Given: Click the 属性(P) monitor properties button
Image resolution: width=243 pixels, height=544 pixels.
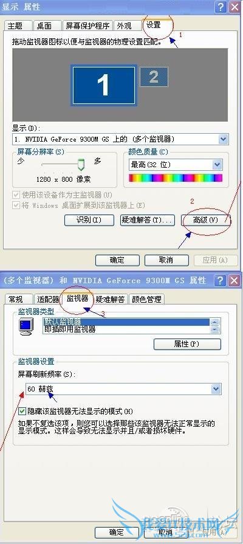Looking at the screenshot, I should click(x=187, y=344).
